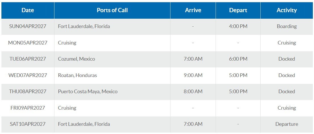The image size is (314, 134).
Task: Click the Date column header
Action: click(x=28, y=10)
